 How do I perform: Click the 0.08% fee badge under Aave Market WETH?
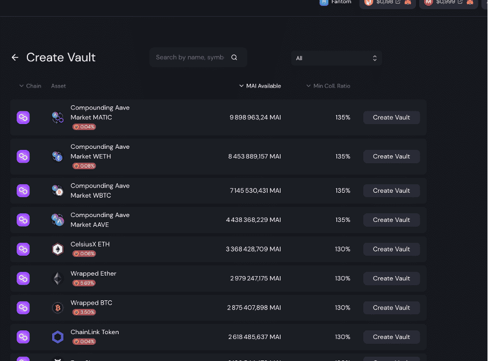84,166
